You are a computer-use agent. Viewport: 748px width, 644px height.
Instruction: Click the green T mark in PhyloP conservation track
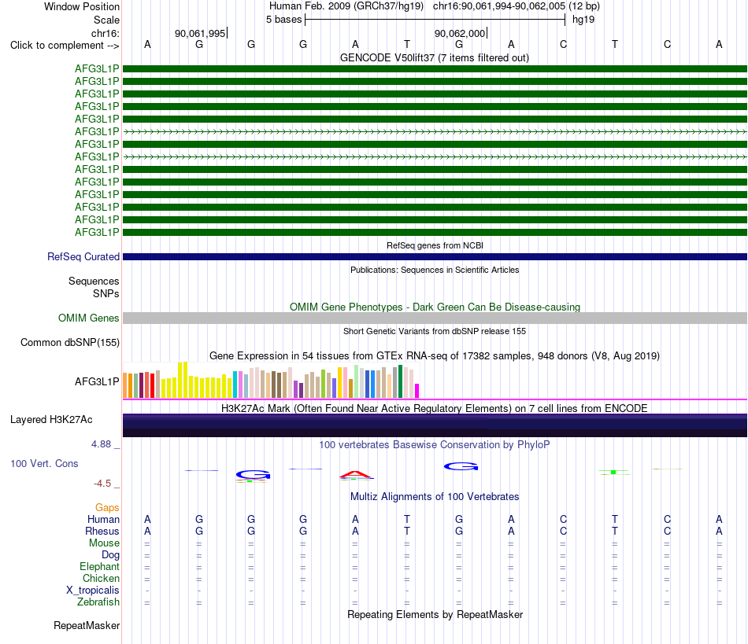pos(613,472)
